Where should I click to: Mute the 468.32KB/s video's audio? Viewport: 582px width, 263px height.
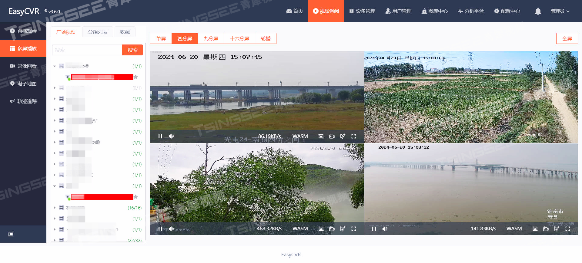(171, 229)
